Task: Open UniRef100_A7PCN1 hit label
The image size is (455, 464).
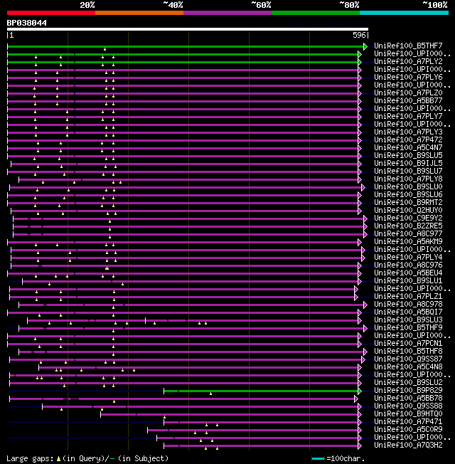Action: [x=408, y=344]
